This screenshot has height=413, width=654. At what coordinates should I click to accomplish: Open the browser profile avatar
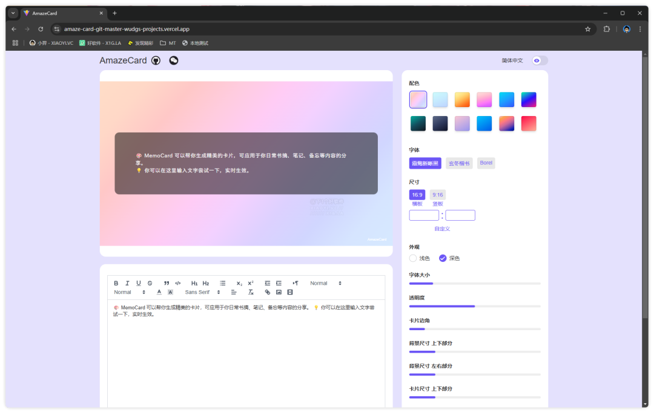(x=627, y=29)
